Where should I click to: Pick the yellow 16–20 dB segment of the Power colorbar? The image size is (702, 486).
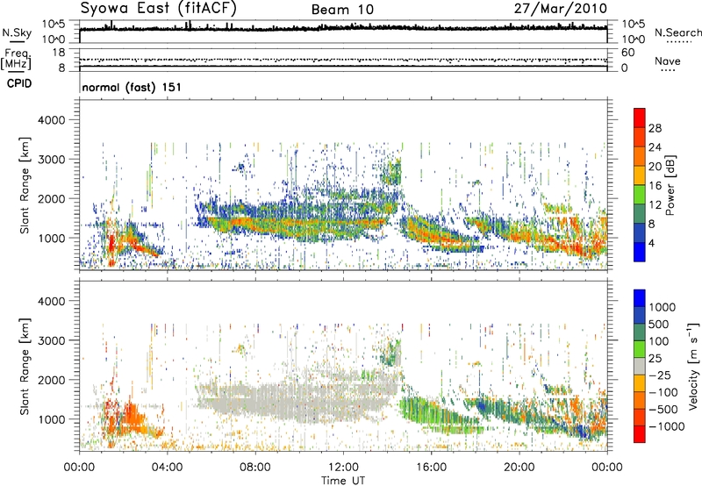pos(640,175)
